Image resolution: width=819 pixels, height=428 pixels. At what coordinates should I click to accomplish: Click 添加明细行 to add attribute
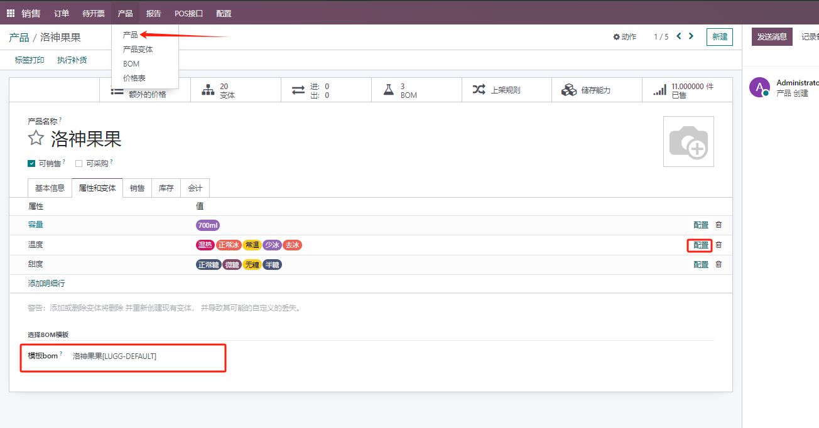tap(46, 284)
